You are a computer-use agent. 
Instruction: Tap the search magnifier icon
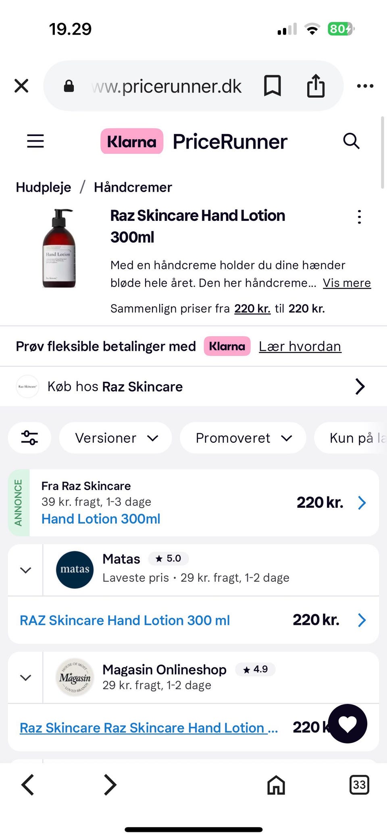(351, 141)
